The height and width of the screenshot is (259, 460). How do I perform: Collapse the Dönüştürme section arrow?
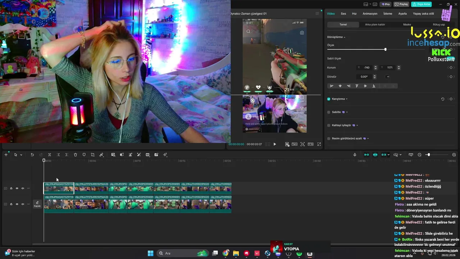coord(345,37)
